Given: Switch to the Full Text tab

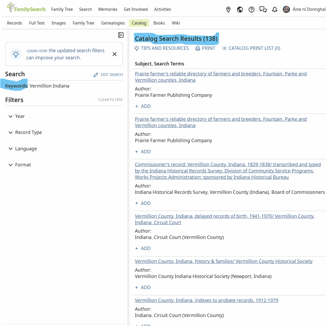Looking at the screenshot, I should (37, 23).
